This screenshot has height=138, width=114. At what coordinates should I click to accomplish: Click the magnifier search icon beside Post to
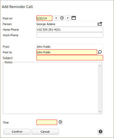click(100, 52)
